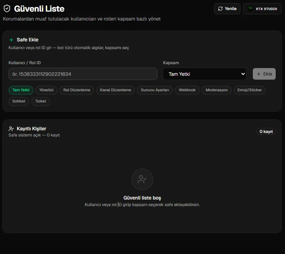Image resolution: width=285 pixels, height=254 pixels.
Task: Click the green plus icon beside Safe Ekle
Action: point(11,40)
